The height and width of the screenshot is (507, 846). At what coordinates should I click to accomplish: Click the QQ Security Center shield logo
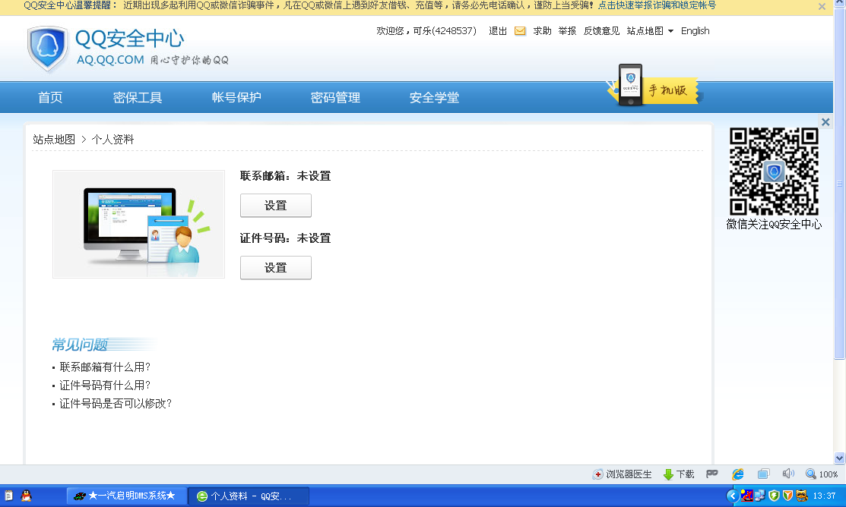click(47, 49)
